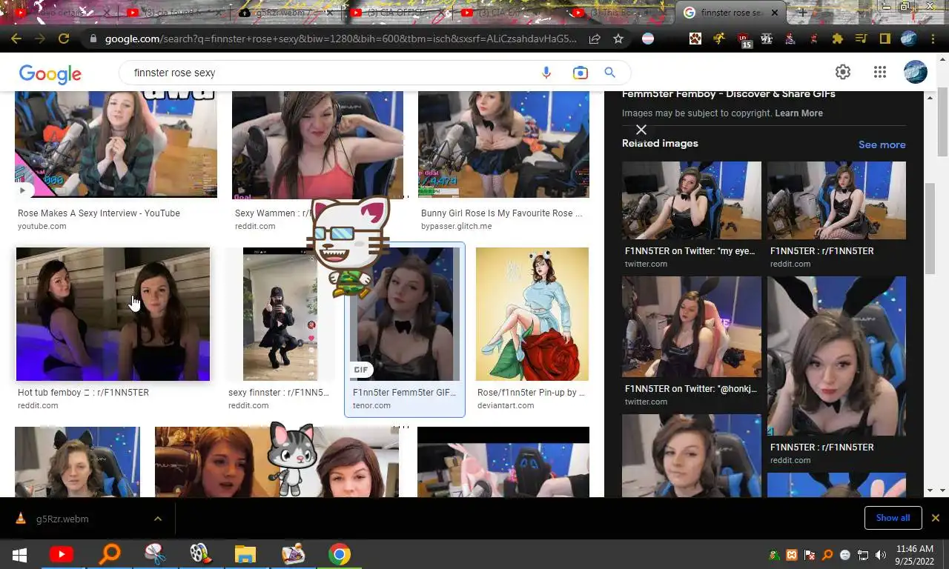Image resolution: width=949 pixels, height=569 pixels.
Task: Toggle the Chrome side panel icon
Action: click(884, 39)
